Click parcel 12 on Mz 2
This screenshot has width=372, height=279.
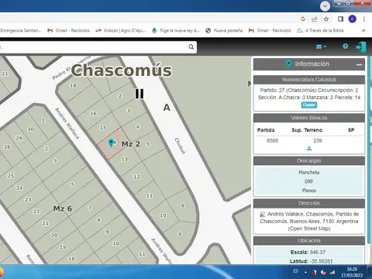coord(136,177)
